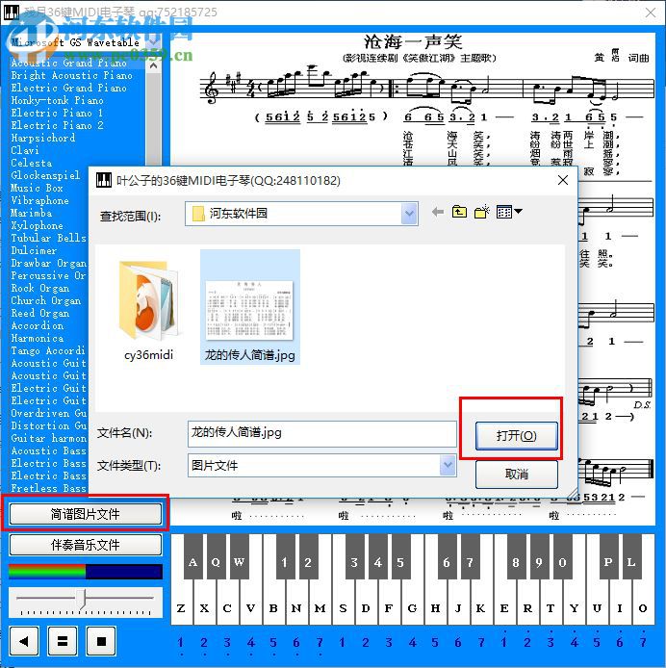The image size is (666, 668).
Task: Select Xylophone instrument
Action: tap(38, 225)
